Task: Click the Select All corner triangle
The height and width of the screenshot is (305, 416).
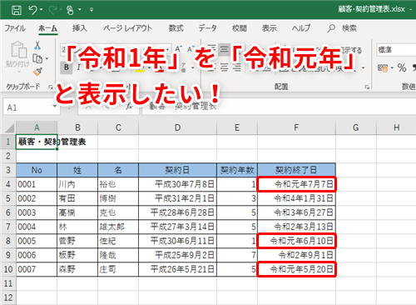Action: (x=10, y=128)
